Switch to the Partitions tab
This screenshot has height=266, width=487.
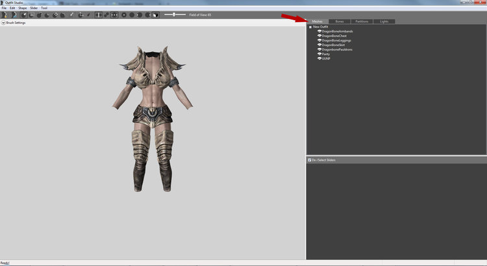[362, 21]
